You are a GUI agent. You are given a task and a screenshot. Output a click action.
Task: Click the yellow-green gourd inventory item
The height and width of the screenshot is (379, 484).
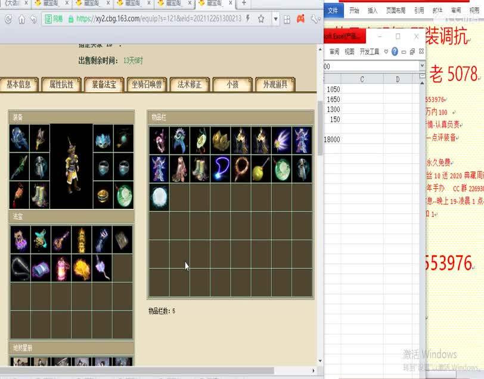[x=261, y=169]
